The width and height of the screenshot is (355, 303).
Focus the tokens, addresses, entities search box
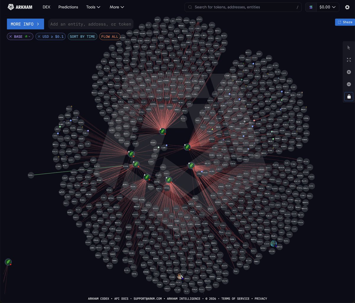[x=243, y=7]
